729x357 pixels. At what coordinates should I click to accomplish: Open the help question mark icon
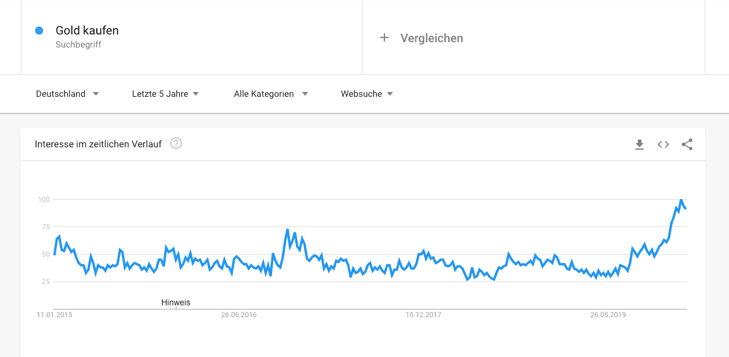(x=176, y=143)
